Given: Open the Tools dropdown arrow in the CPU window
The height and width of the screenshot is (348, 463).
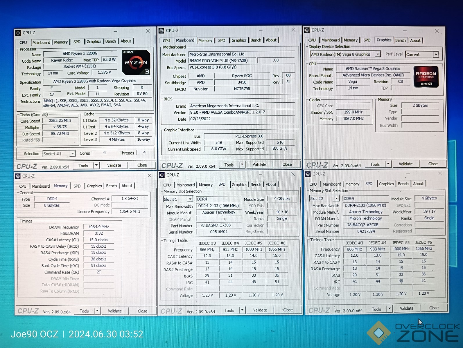Looking at the screenshot, I should [x=96, y=166].
